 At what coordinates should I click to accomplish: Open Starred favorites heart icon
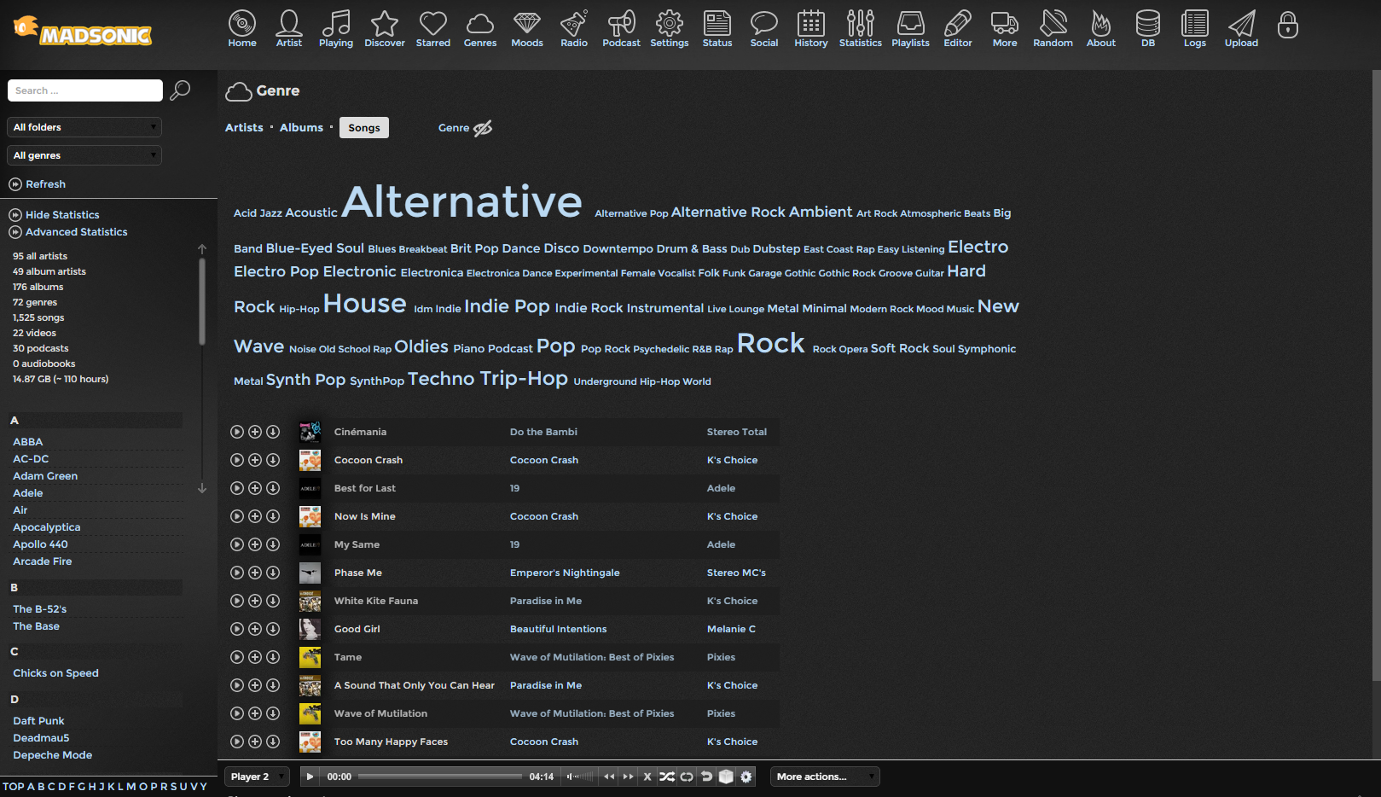(x=433, y=29)
